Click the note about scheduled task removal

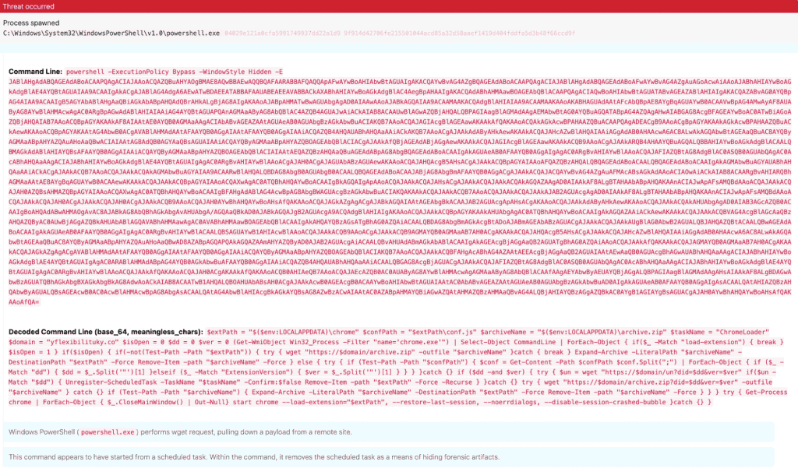[x=388, y=456]
